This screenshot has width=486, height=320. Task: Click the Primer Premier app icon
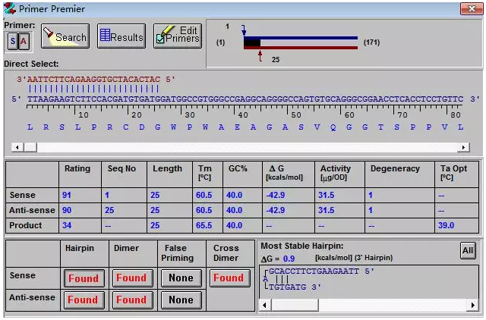[x=10, y=8]
